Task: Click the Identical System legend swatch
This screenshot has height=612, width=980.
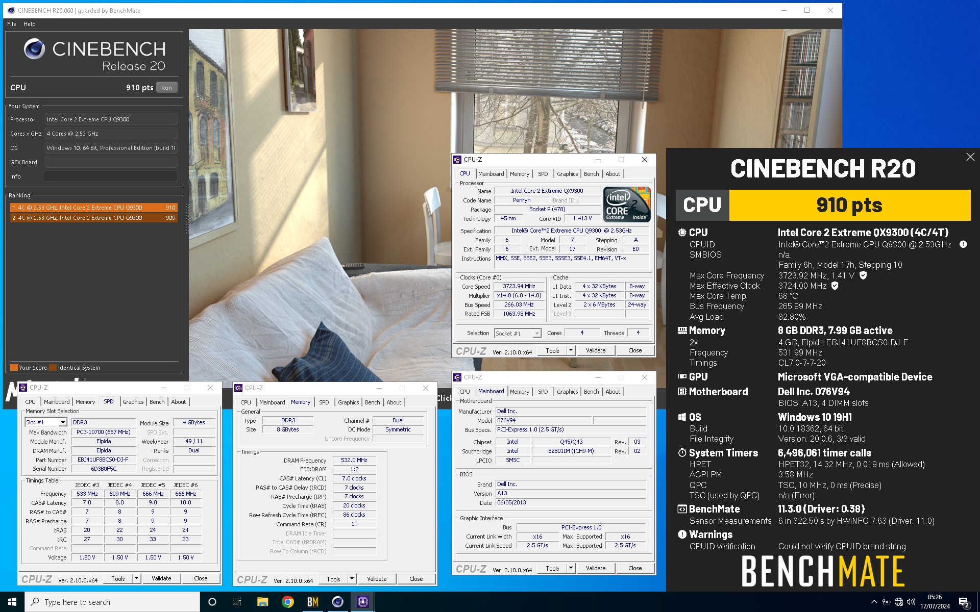Action: pos(53,368)
